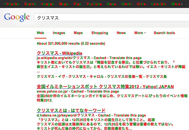Open Maps in the top black bar

tap(63, 4)
